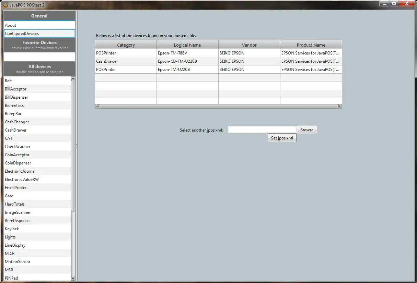Click the All devices vertical scrollbar thumb
The height and width of the screenshot is (283, 417).
(x=73, y=146)
